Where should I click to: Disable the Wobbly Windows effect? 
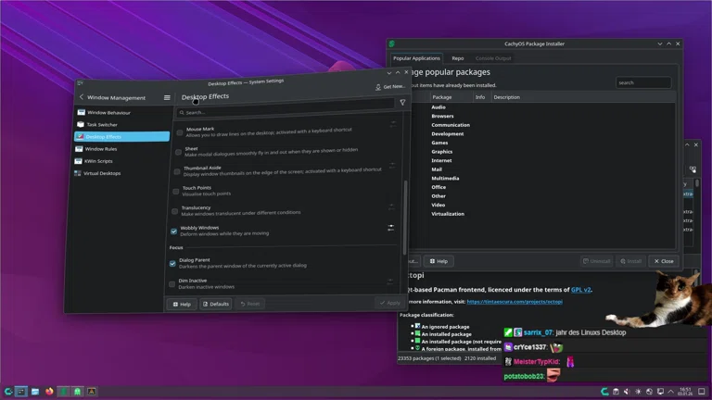click(x=173, y=231)
